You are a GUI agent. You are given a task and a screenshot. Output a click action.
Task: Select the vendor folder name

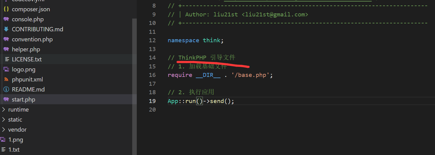tap(17, 129)
